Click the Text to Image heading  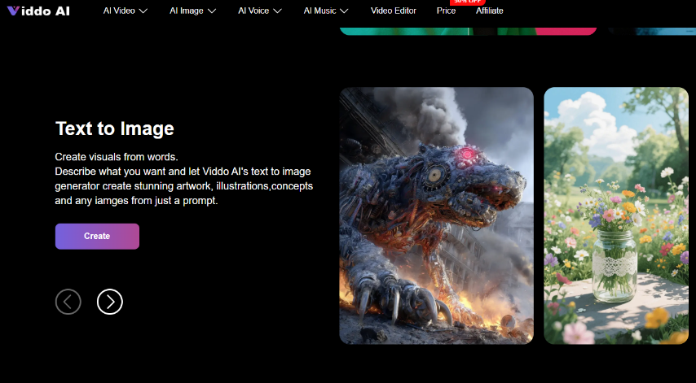[115, 128]
